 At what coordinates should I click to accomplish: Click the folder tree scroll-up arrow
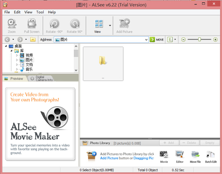pyautogui.click(x=76, y=46)
